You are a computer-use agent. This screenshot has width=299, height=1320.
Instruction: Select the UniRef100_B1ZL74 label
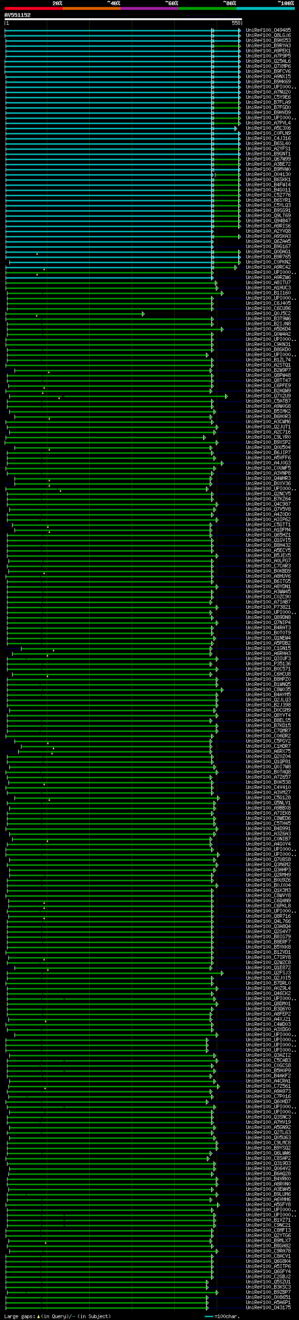(268, 360)
